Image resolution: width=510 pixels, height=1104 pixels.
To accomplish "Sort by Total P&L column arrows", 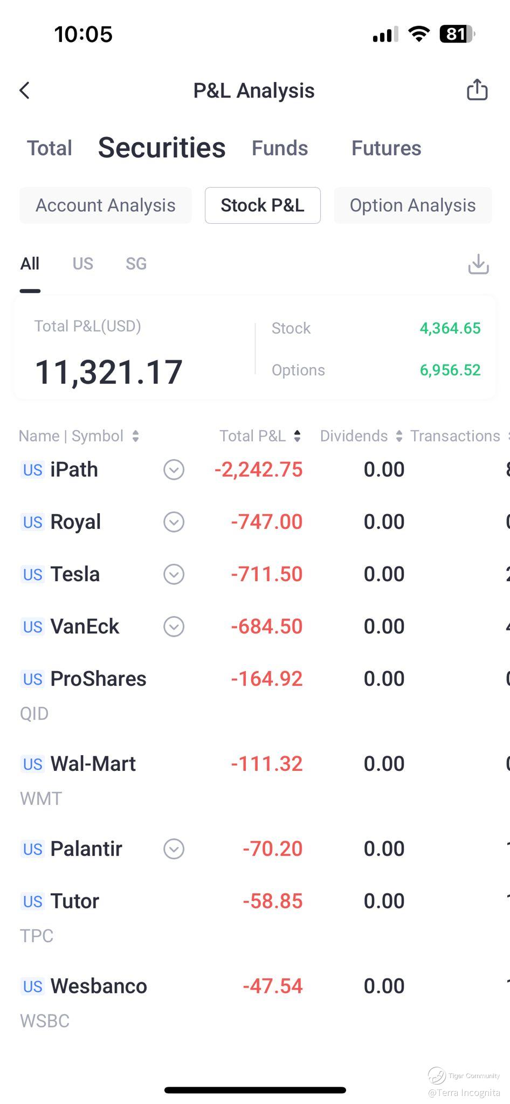I will (x=297, y=436).
